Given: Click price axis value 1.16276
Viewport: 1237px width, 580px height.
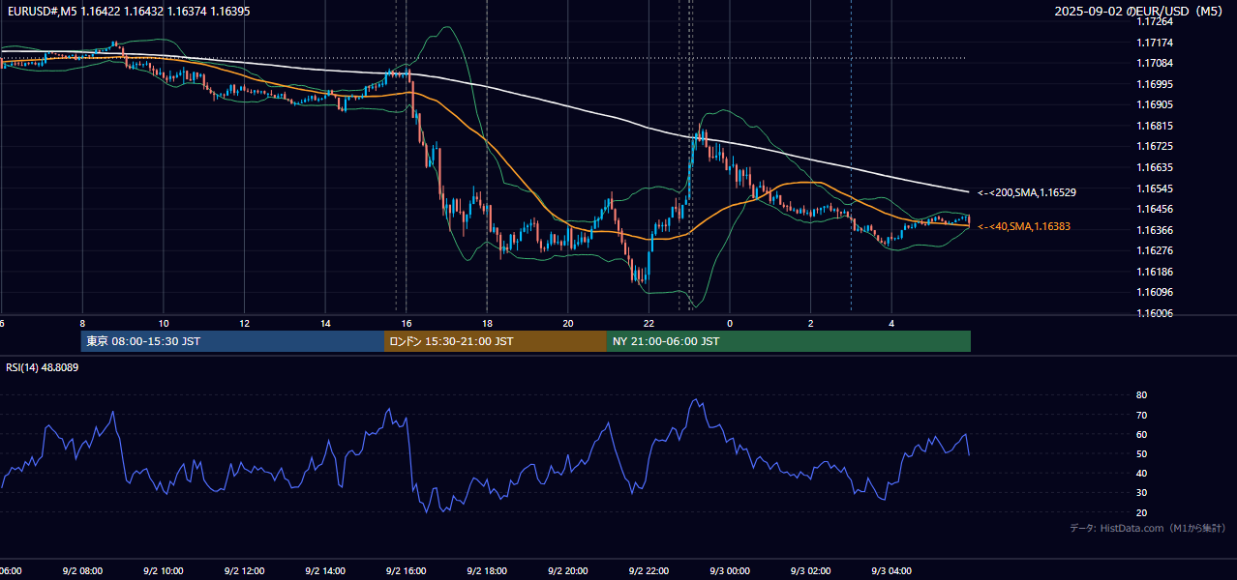Looking at the screenshot, I should point(1156,250).
